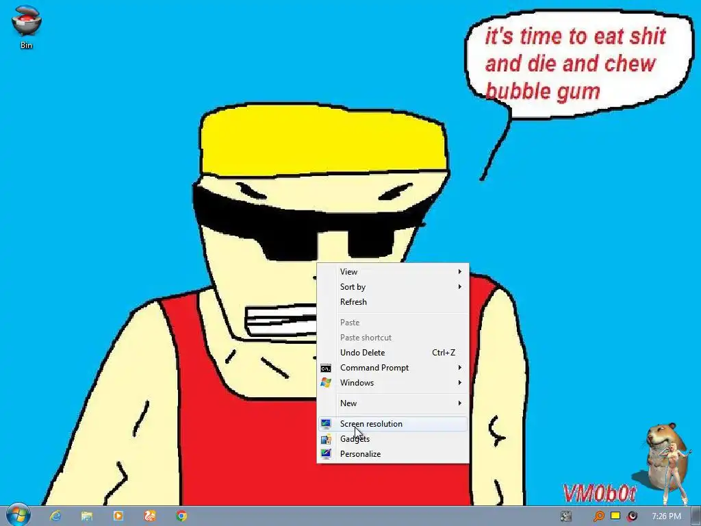Click the 7:26 PM taskbar clock
701x526 pixels.
666,516
